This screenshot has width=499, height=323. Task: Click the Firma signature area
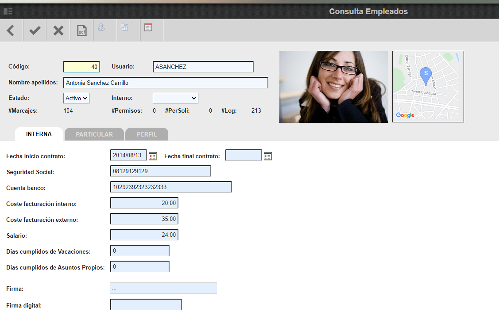(163, 288)
